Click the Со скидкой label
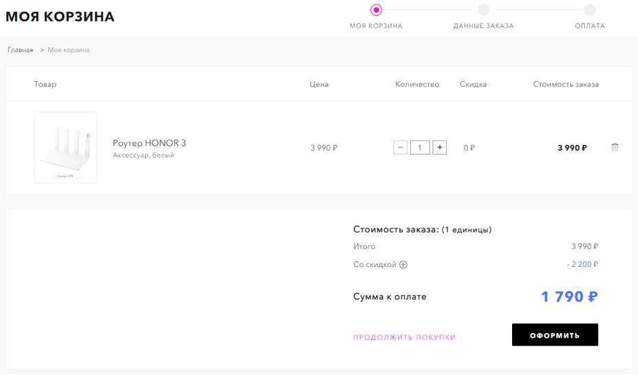Viewport: 638px width, 375px height. coord(374,265)
